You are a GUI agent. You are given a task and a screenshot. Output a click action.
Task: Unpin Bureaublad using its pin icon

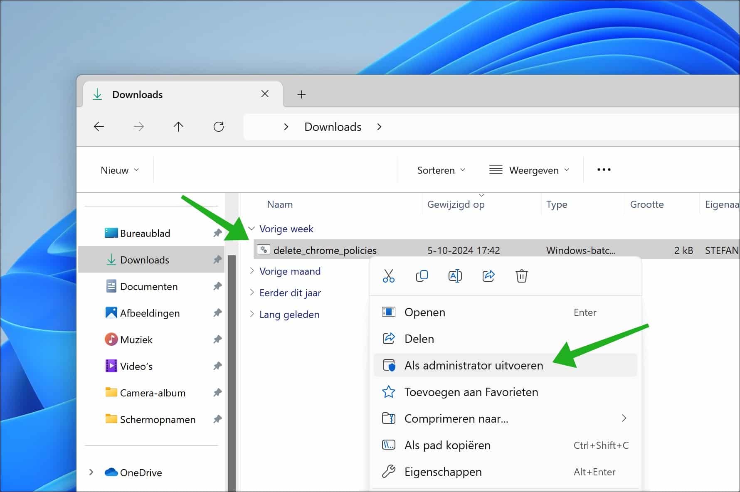[217, 233]
